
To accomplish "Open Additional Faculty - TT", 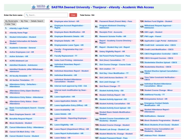I will 155,95.
